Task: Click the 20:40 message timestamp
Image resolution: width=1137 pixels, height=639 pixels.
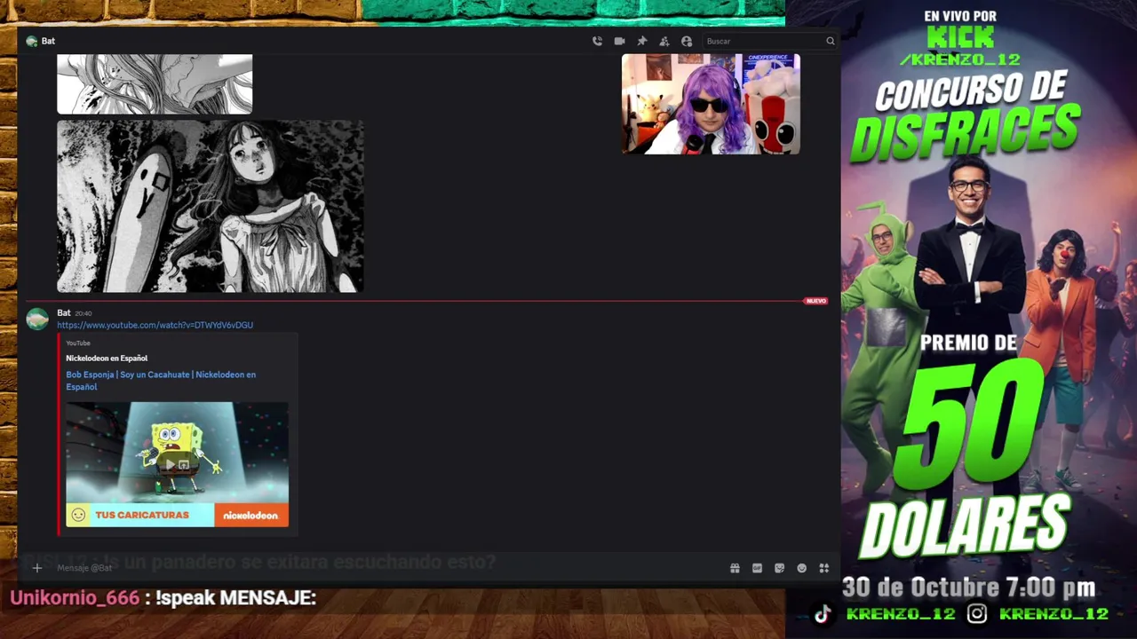Action: 83,313
